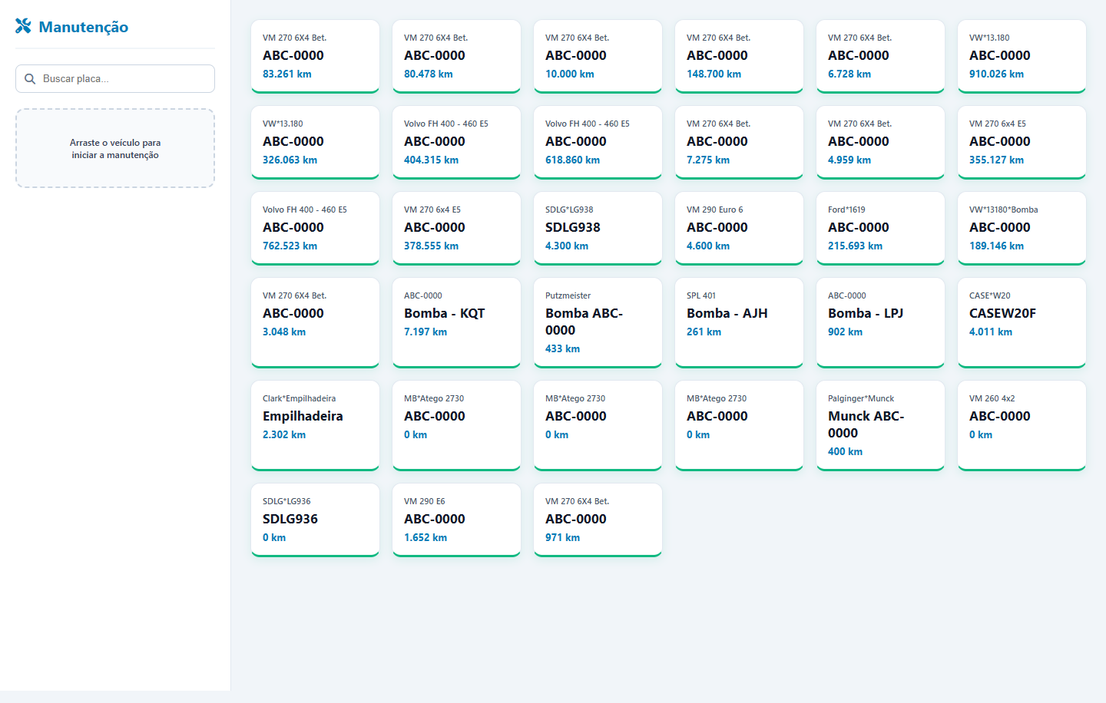Open the Volvo FH card with 618.860 km

(598, 143)
